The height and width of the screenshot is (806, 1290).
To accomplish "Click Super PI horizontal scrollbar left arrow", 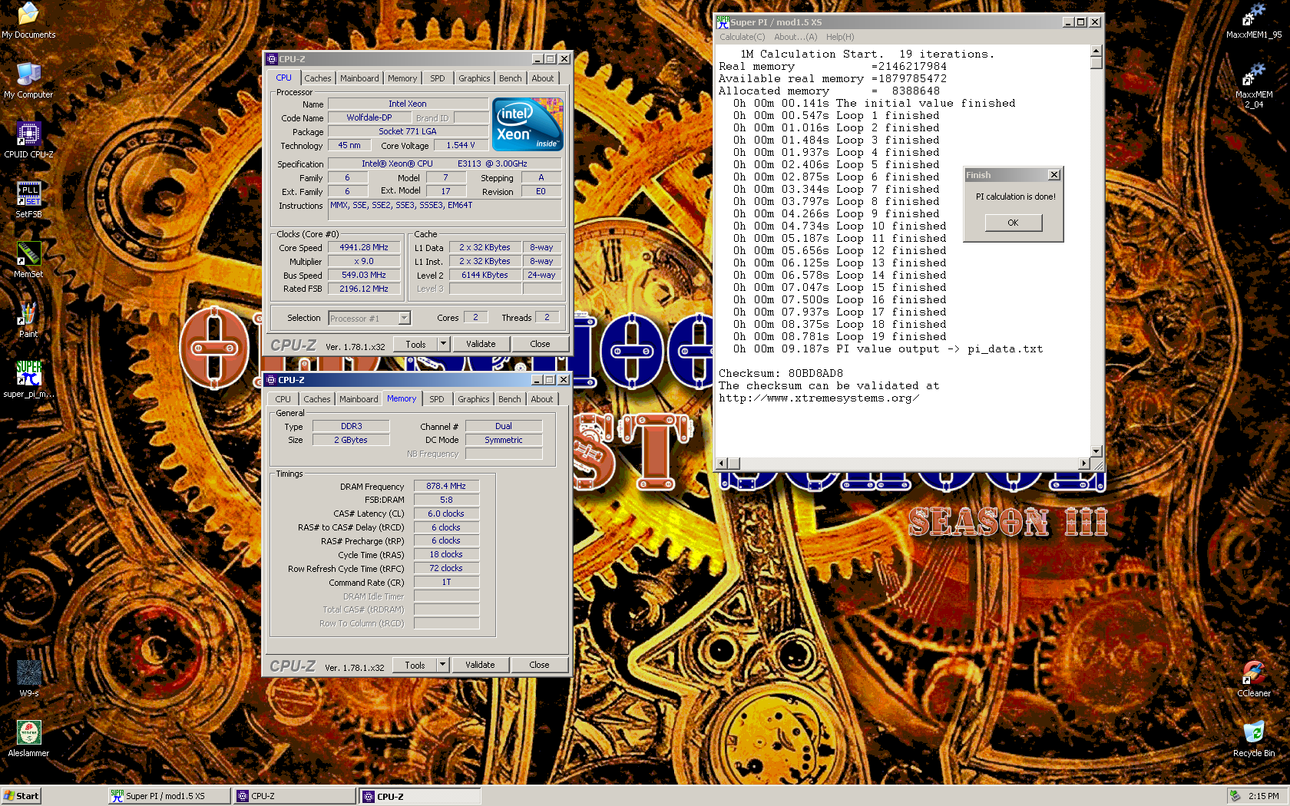I will pos(721,463).
